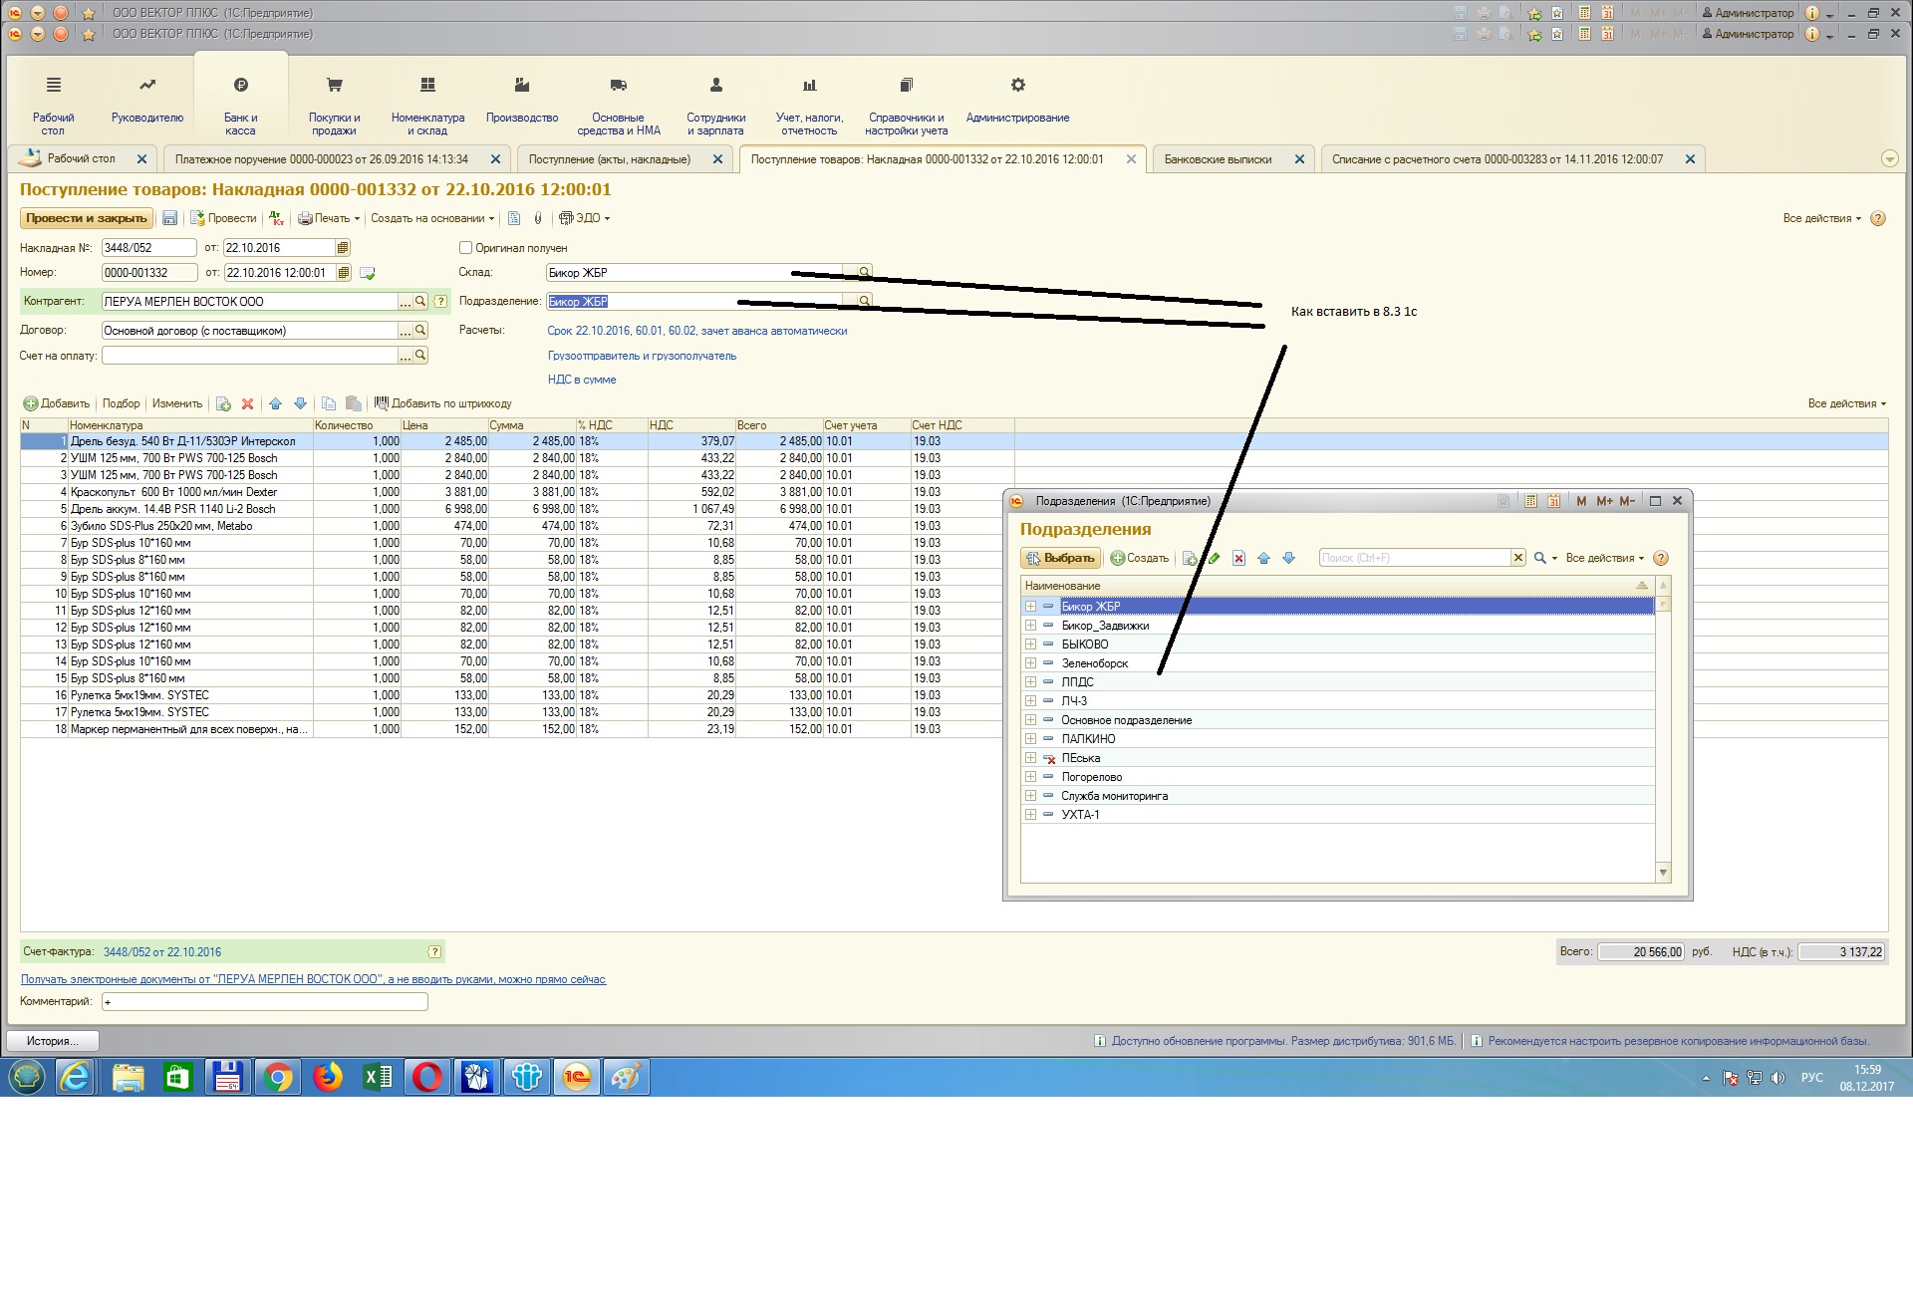The width and height of the screenshot is (1913, 1291).
Task: Open the Банк и касса section
Action: pyautogui.click(x=240, y=106)
